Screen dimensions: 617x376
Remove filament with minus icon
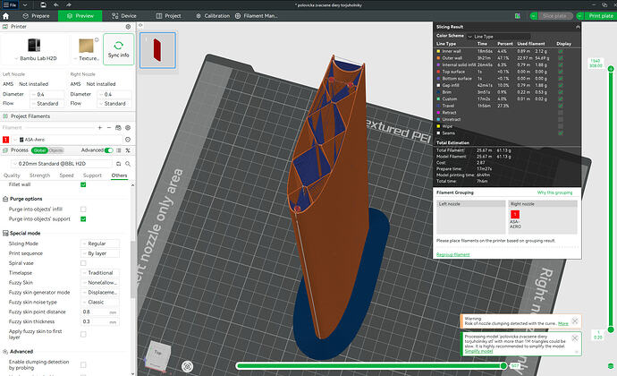click(109, 128)
